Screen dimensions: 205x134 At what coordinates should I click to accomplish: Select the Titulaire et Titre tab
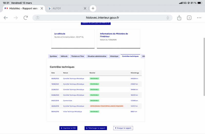(77, 56)
